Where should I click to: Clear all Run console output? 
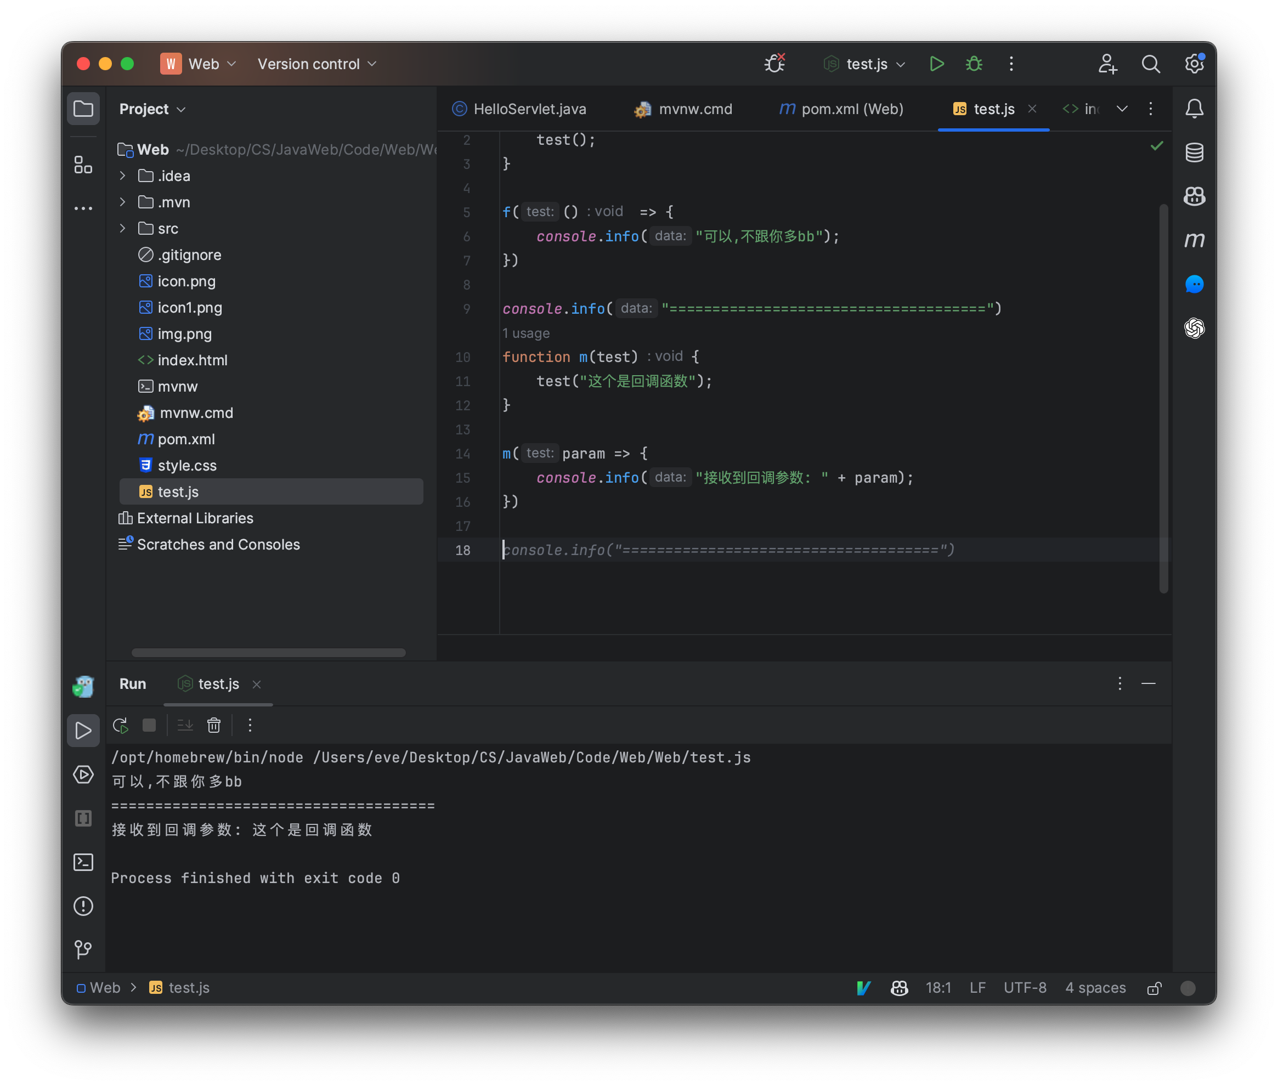click(213, 725)
